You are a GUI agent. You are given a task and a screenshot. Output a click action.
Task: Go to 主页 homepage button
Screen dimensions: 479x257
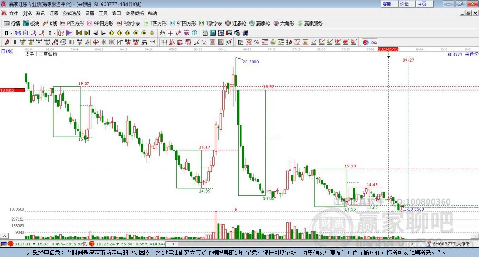(x=424, y=4)
